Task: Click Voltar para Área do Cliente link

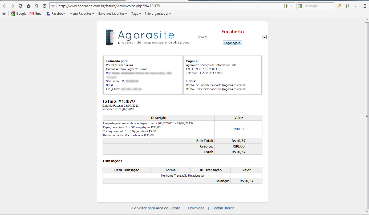Action: pos(155,208)
